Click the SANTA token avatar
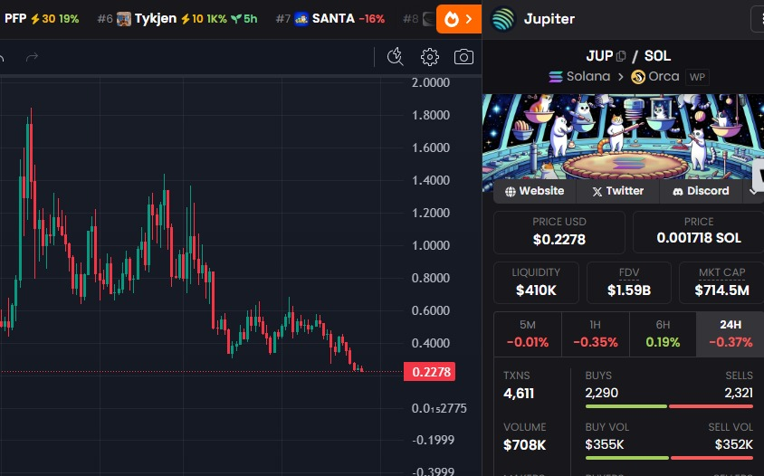The image size is (764, 476). point(301,19)
